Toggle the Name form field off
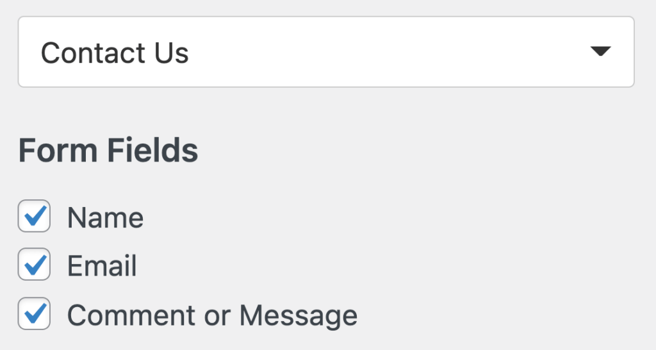Screen dimensions: 656x350 click(x=34, y=217)
